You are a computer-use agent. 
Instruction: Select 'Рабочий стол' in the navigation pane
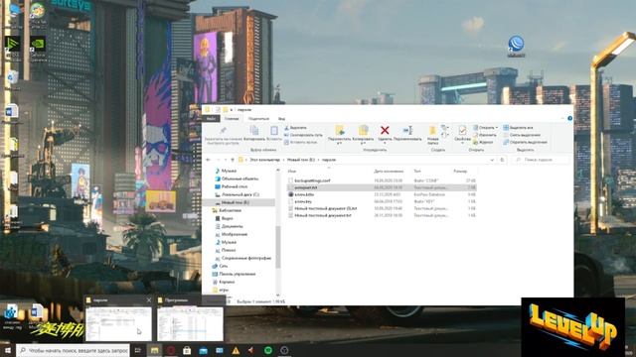pos(235,186)
